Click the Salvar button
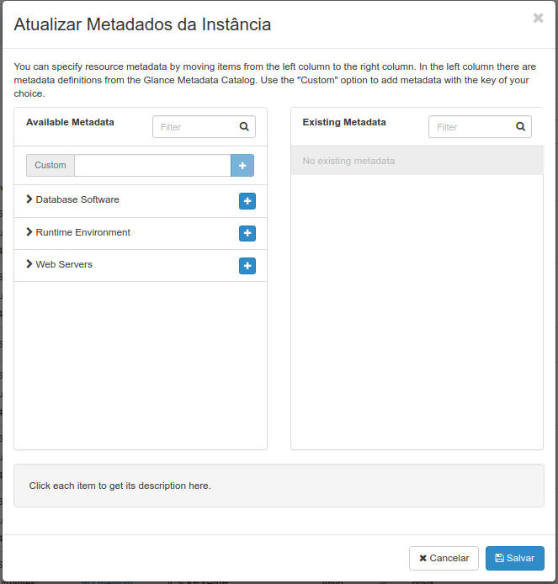The width and height of the screenshot is (558, 584). tap(515, 558)
